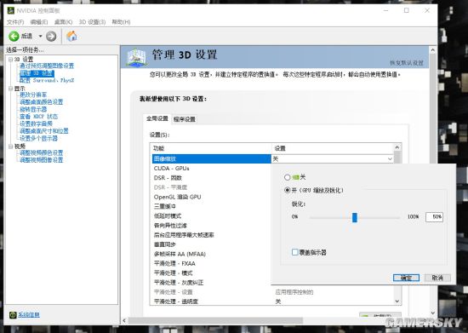The image size is (468, 333).
Task: Enable the 覆盖指示器 checkbox
Action: 295,252
